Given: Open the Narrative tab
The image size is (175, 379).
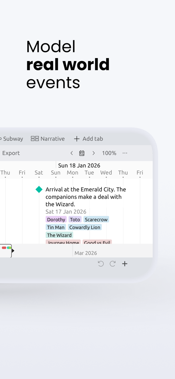Looking at the screenshot, I should point(48,139).
